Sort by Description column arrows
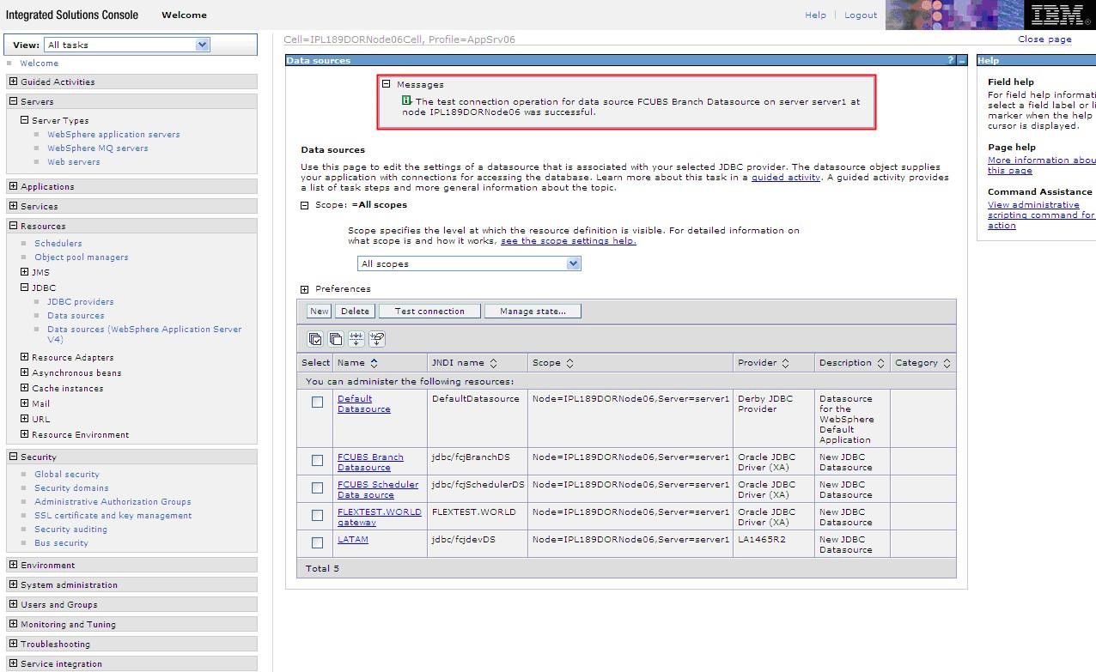Image resolution: width=1096 pixels, height=672 pixels. (880, 363)
